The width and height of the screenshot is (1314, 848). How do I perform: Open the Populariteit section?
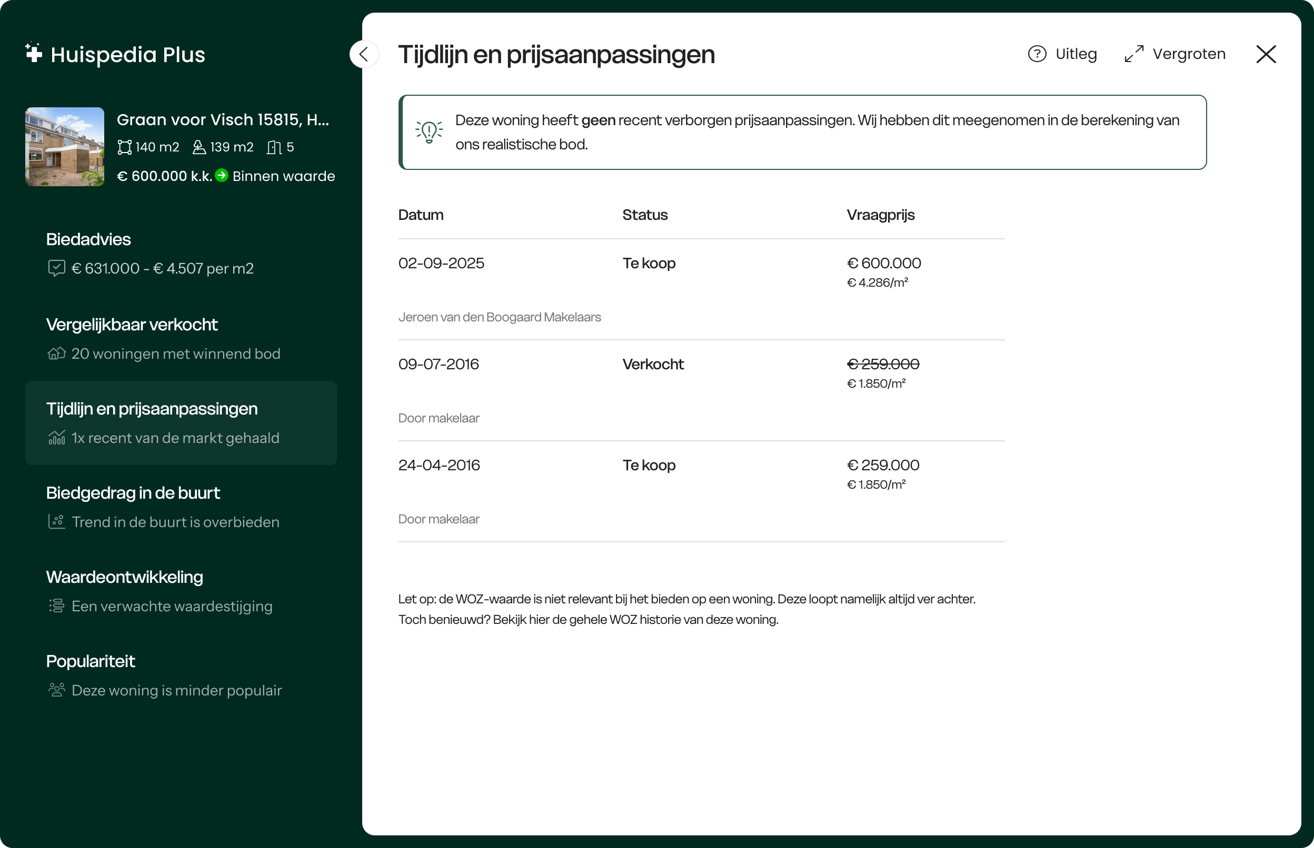tap(91, 661)
